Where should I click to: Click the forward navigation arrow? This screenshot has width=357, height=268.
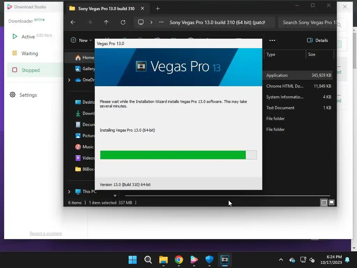point(90,22)
